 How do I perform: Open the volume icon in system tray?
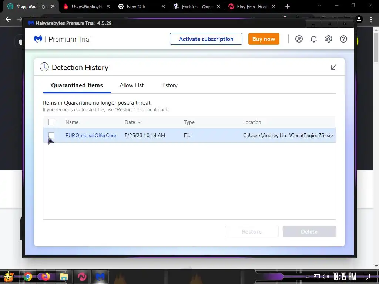[326, 277]
